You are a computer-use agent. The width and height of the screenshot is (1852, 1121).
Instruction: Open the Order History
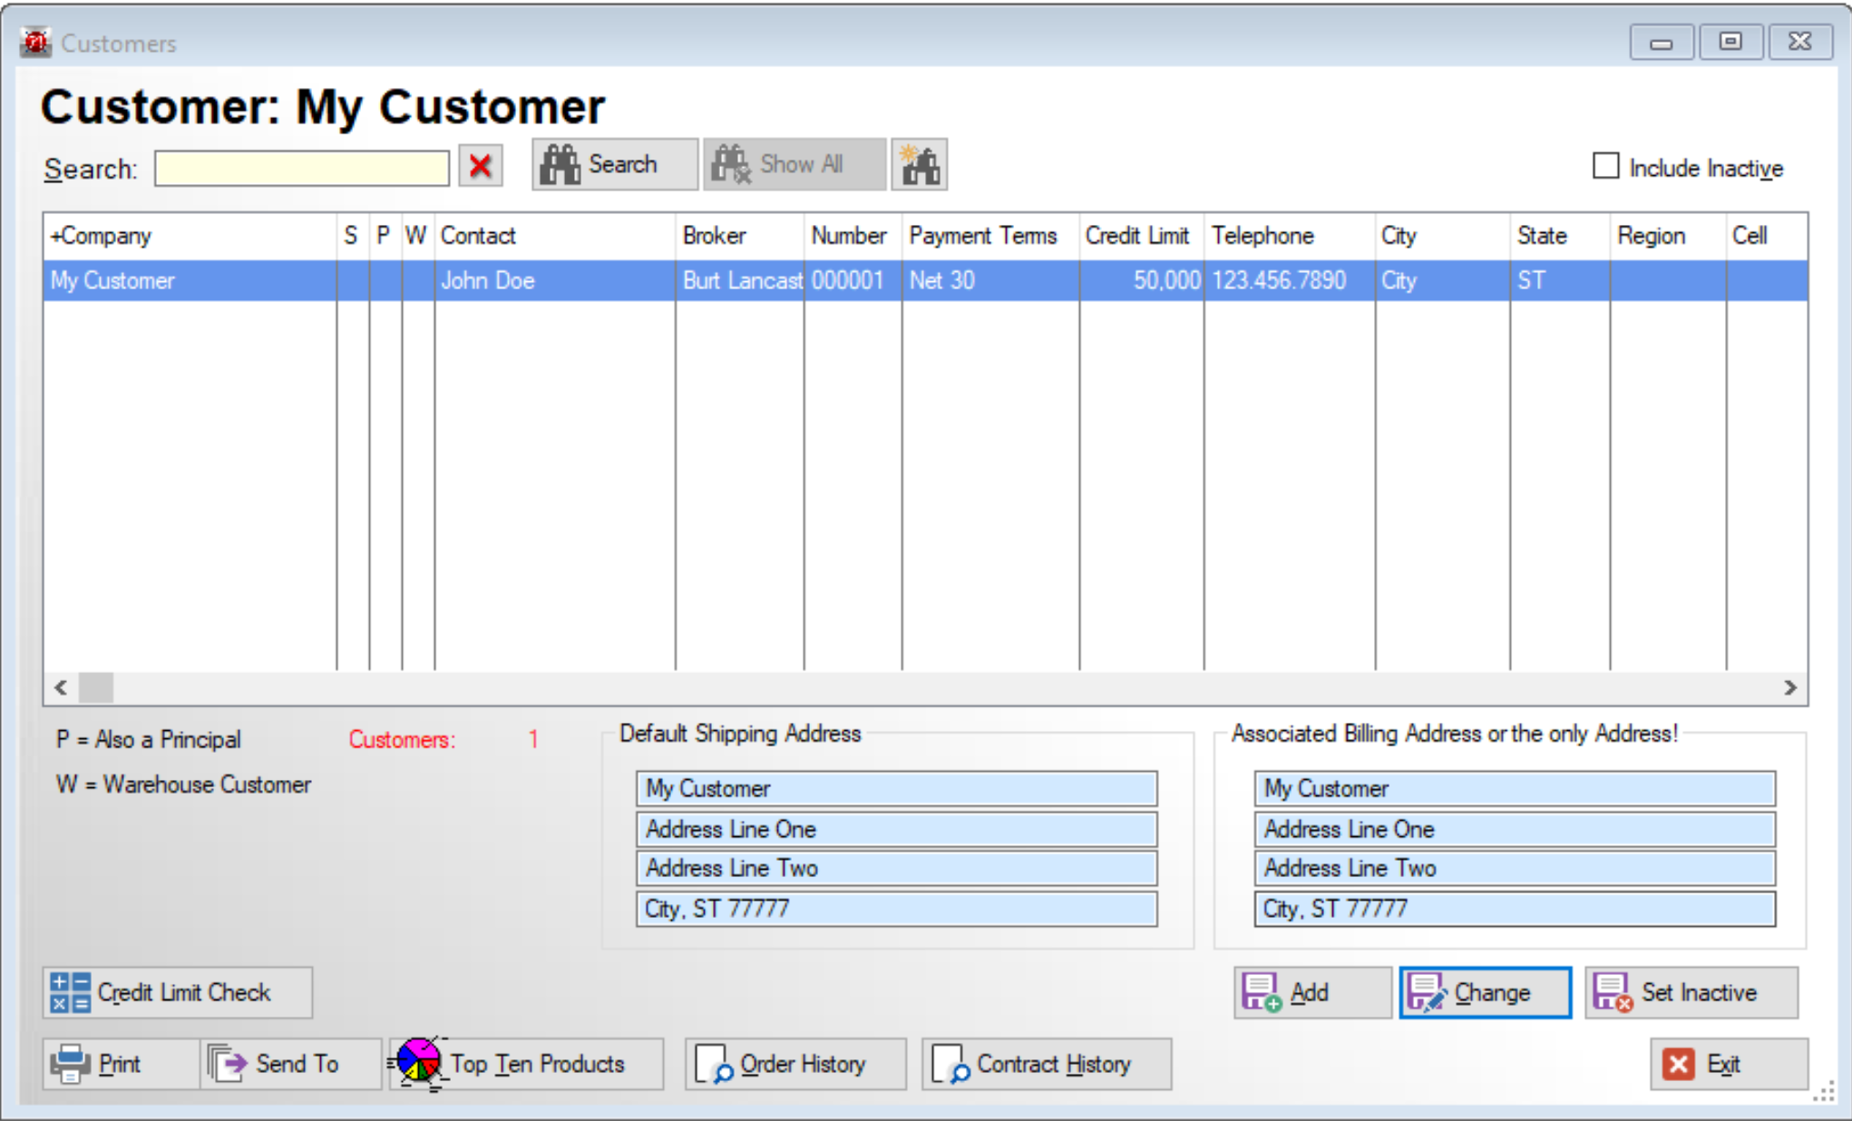[x=795, y=1064]
